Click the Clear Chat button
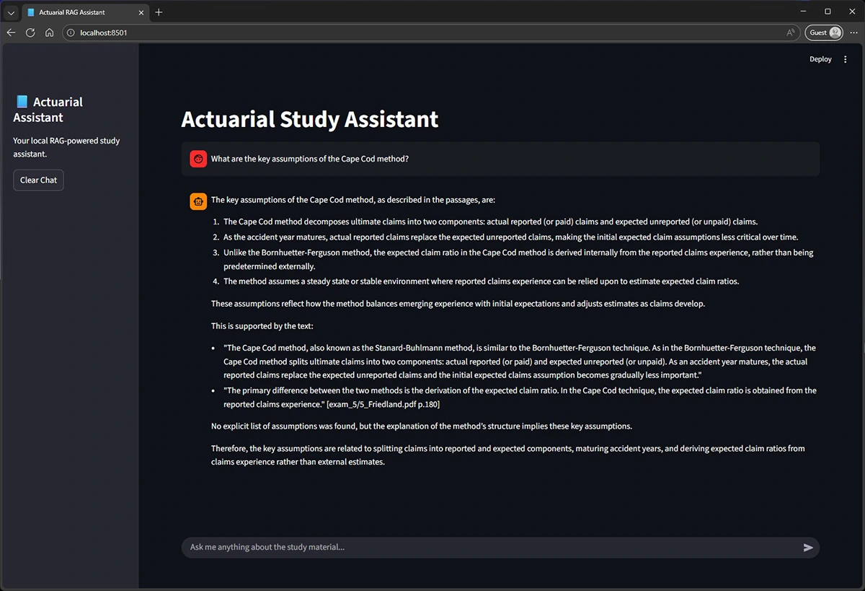This screenshot has width=865, height=591. coord(38,180)
